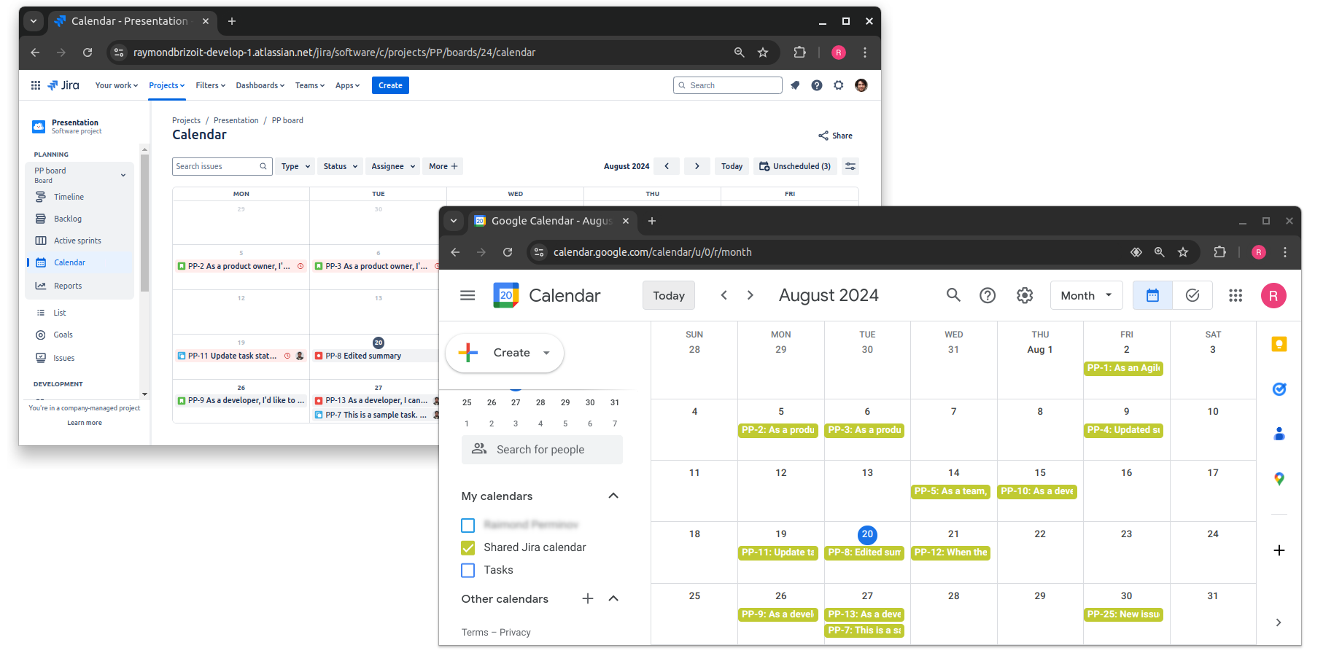Viewport: 1342px width, 656px height.
Task: Open Jira settings gear icon
Action: click(x=839, y=85)
